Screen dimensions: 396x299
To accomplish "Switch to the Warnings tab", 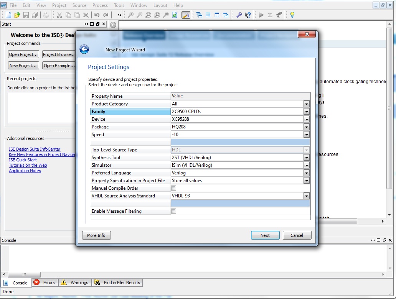I will pyautogui.click(x=75, y=283).
